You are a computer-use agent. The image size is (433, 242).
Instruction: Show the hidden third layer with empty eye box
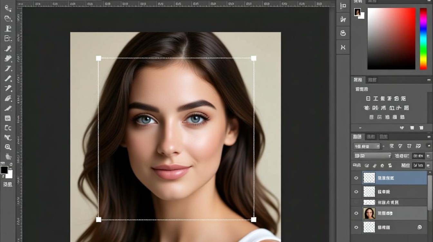click(x=356, y=202)
